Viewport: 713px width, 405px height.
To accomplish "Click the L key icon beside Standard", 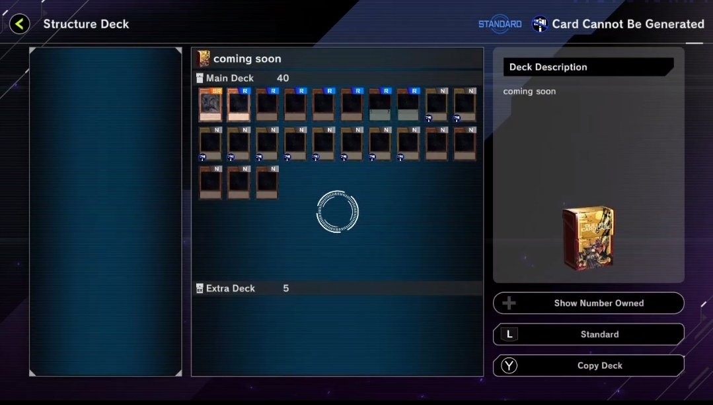I will pos(509,334).
